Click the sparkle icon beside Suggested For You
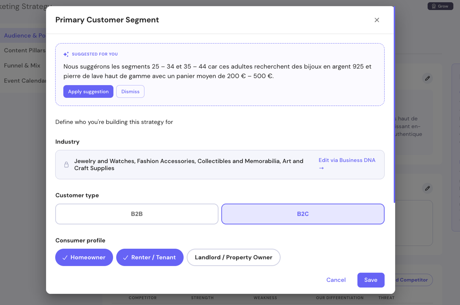This screenshot has height=305, width=460. 66,54
